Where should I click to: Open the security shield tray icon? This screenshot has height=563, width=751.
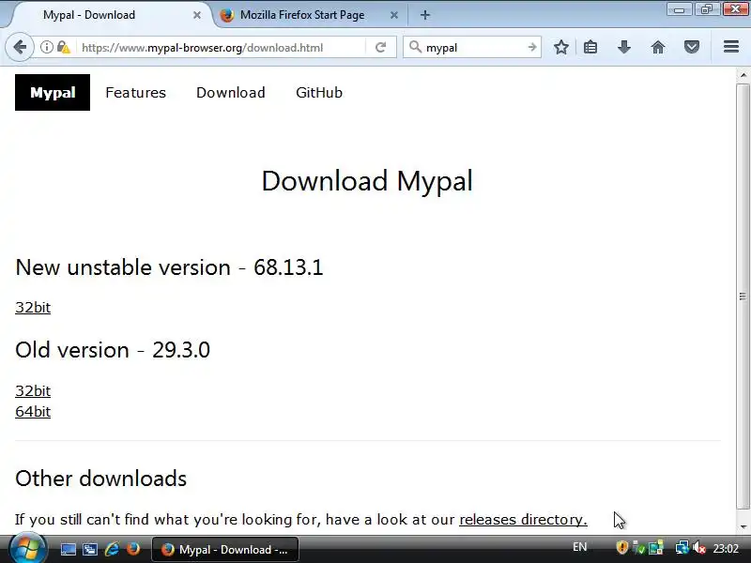621,547
